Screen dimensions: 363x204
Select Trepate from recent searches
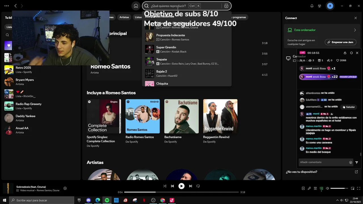187,61
